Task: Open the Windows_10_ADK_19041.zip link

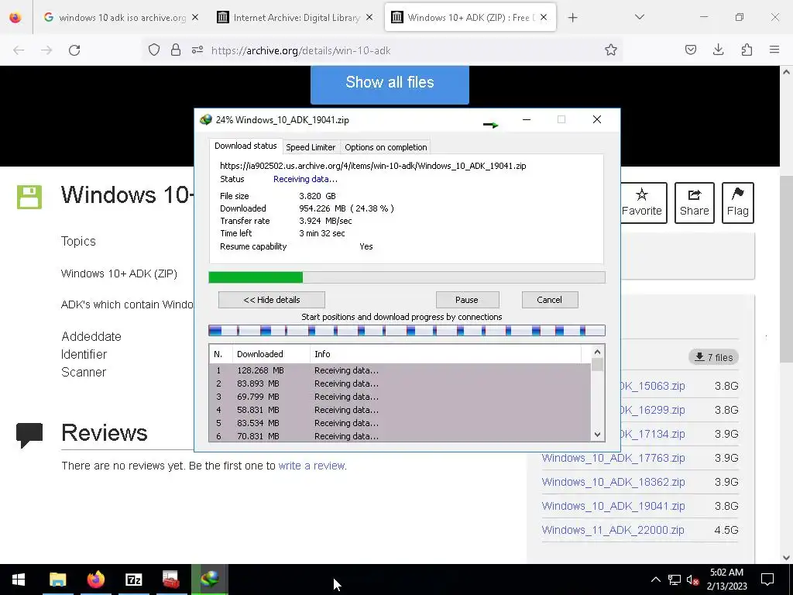Action: [x=613, y=506]
